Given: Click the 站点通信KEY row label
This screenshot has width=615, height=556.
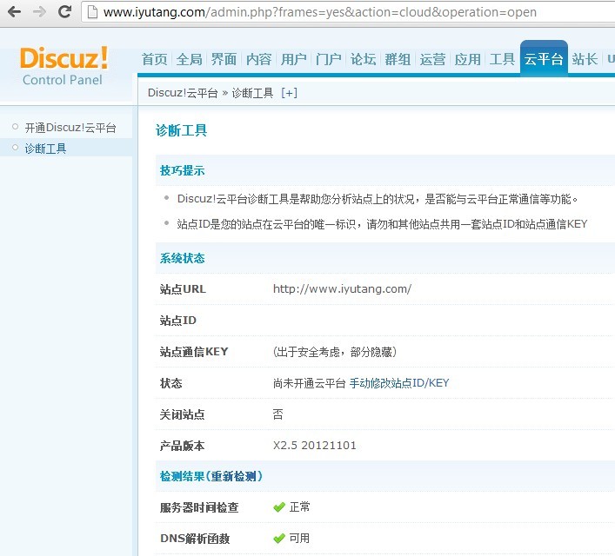Looking at the screenshot, I should click(x=194, y=352).
